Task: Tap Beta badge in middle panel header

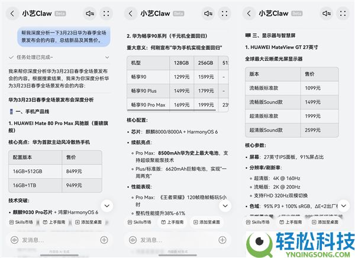Action: click(x=179, y=14)
